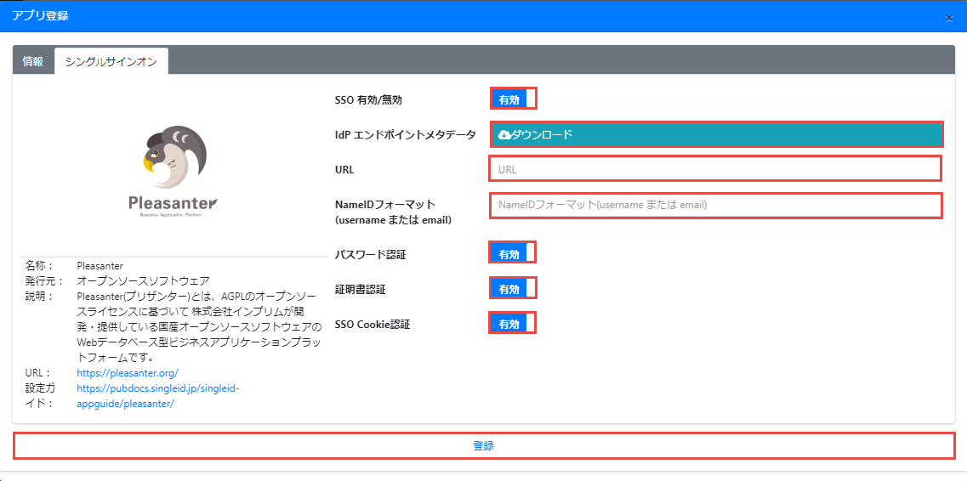The height and width of the screenshot is (481, 967).
Task: Toggle the 証明書認証 switch
Action: (x=513, y=287)
